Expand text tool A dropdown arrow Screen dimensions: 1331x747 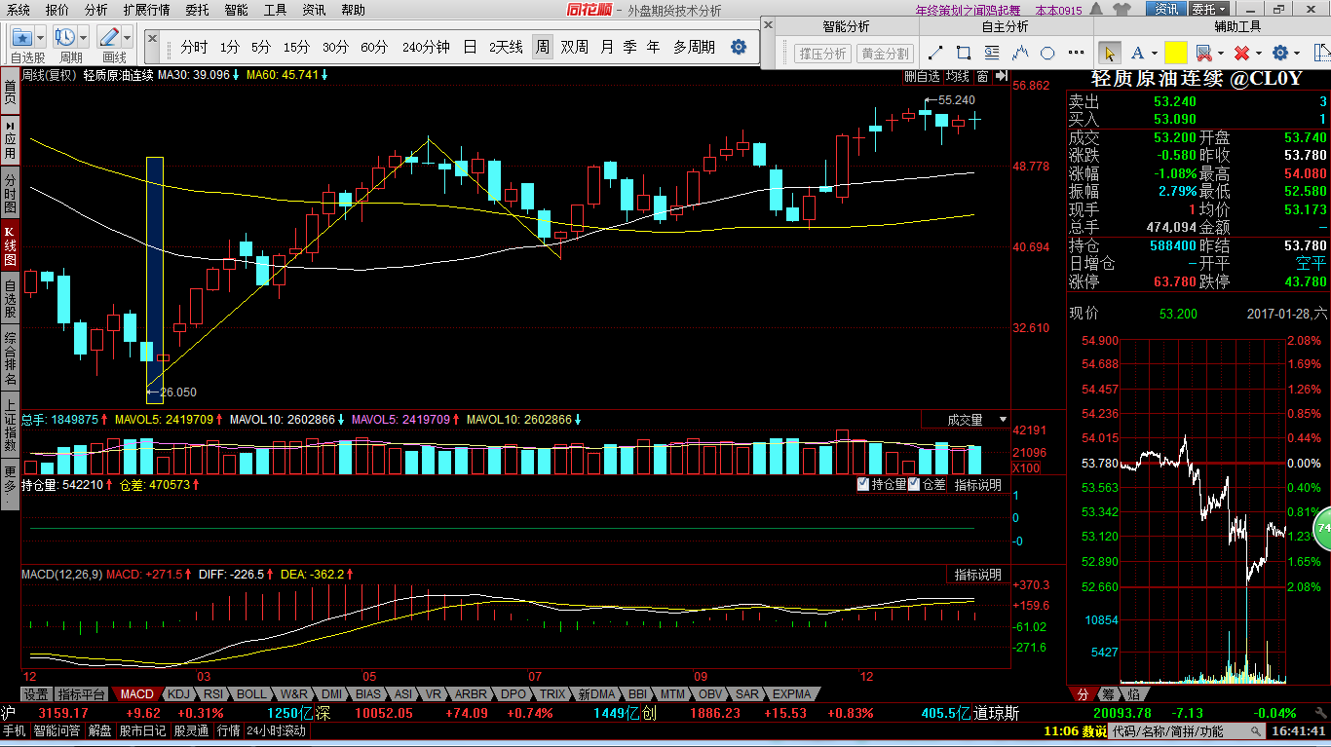click(x=1155, y=54)
